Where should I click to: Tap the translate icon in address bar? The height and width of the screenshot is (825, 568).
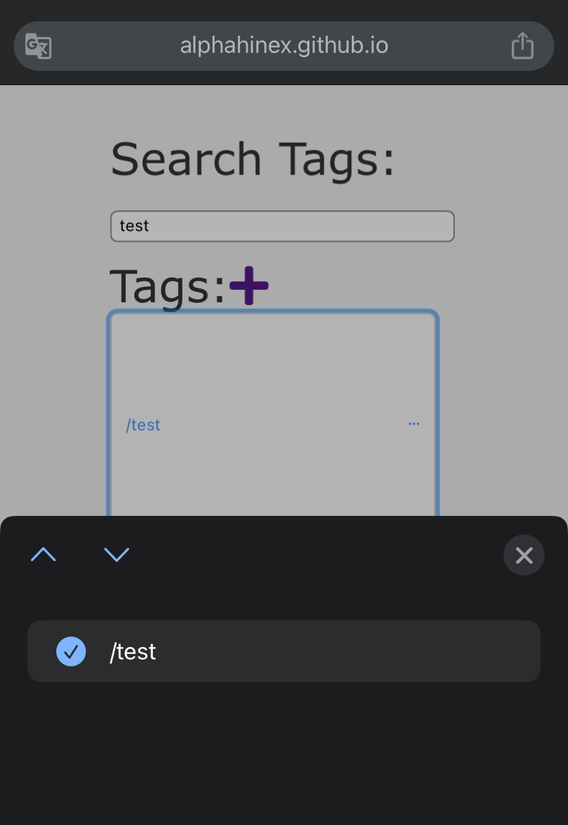[38, 46]
